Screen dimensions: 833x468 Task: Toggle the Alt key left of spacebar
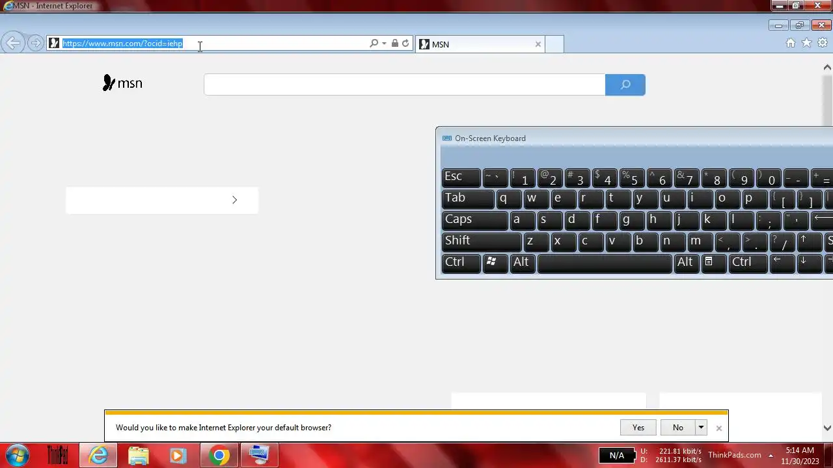[521, 263]
